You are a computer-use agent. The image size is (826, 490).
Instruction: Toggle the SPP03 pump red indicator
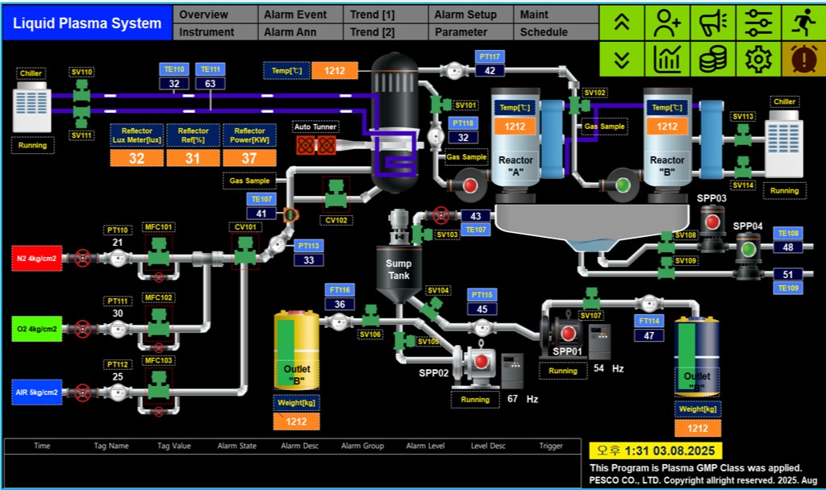712,222
